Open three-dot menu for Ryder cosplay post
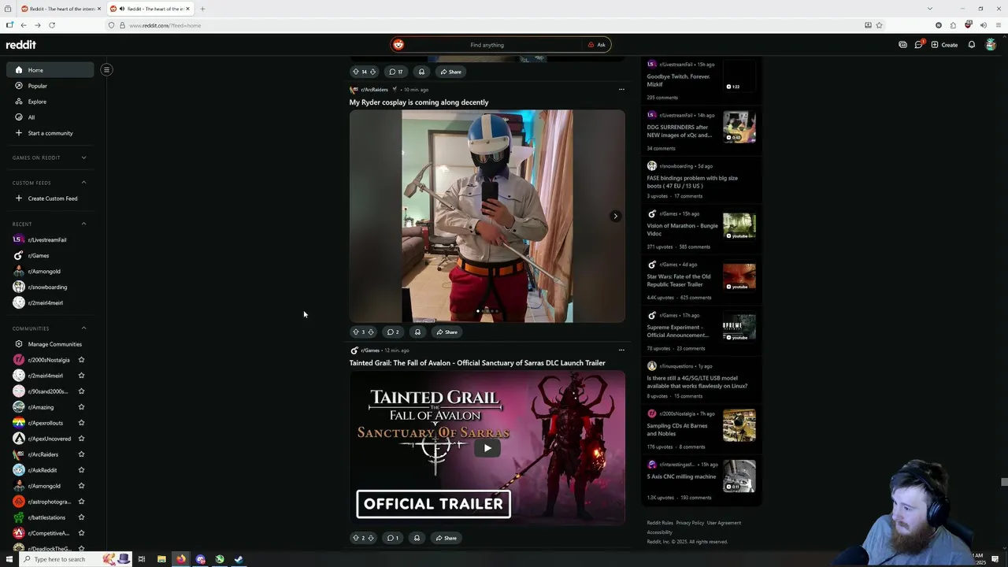1008x567 pixels. tap(621, 89)
